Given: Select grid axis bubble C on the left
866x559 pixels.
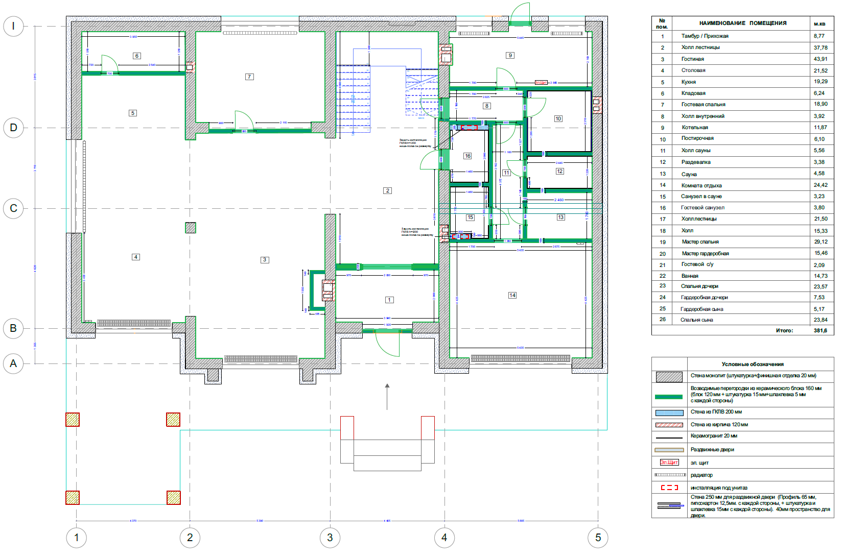Looking at the screenshot, I should tap(14, 208).
